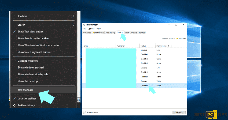Sort by the Publisher column header
This screenshot has width=228, height=120.
click(128, 46)
